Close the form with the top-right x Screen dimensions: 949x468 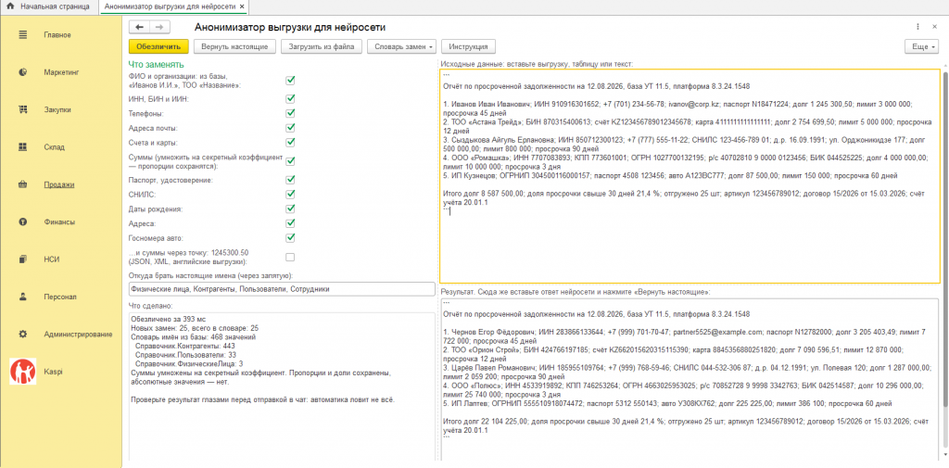click(x=936, y=27)
